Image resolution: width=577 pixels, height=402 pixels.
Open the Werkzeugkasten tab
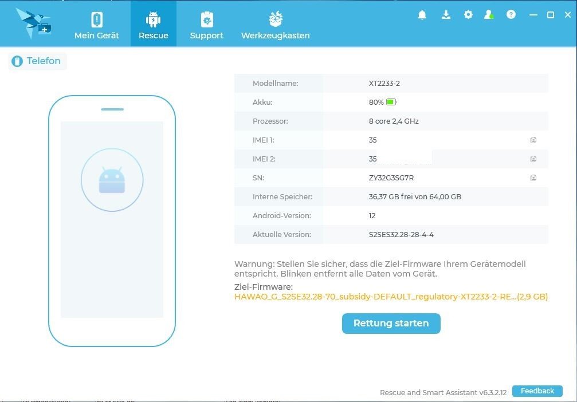[x=275, y=24]
